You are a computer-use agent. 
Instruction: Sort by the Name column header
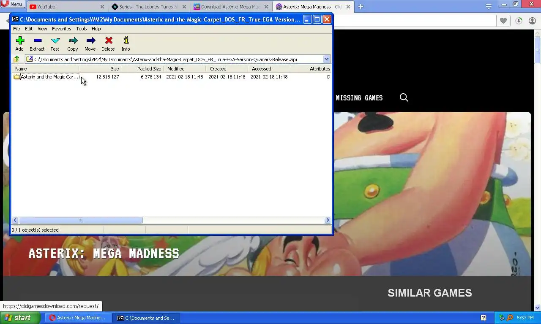click(46, 68)
